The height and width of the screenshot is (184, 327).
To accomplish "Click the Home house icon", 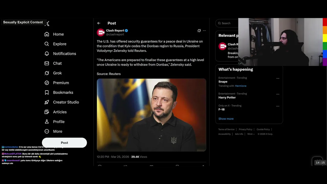I will pyautogui.click(x=47, y=34).
